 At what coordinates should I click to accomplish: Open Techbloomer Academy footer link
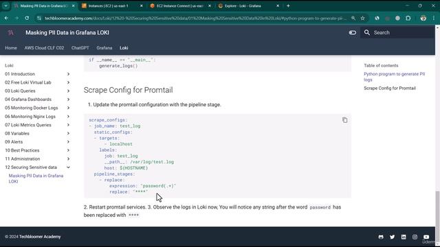coord(40,237)
